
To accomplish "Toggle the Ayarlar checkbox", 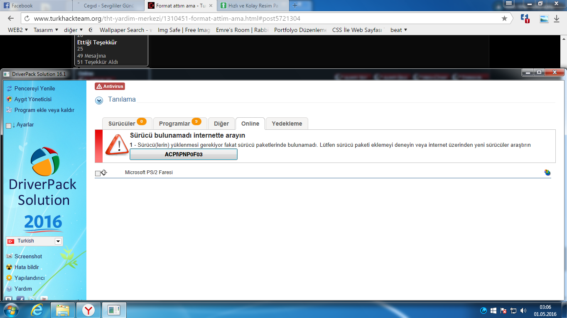I will pos(9,125).
